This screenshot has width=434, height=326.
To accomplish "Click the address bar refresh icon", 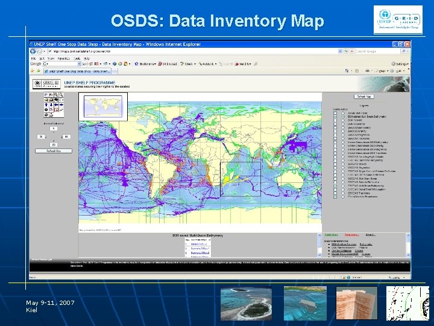I will tap(346, 51).
